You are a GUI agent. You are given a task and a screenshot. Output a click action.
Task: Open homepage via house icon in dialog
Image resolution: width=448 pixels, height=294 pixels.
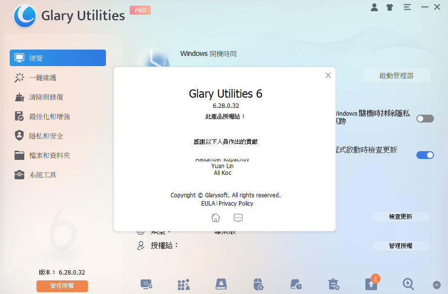tap(216, 218)
